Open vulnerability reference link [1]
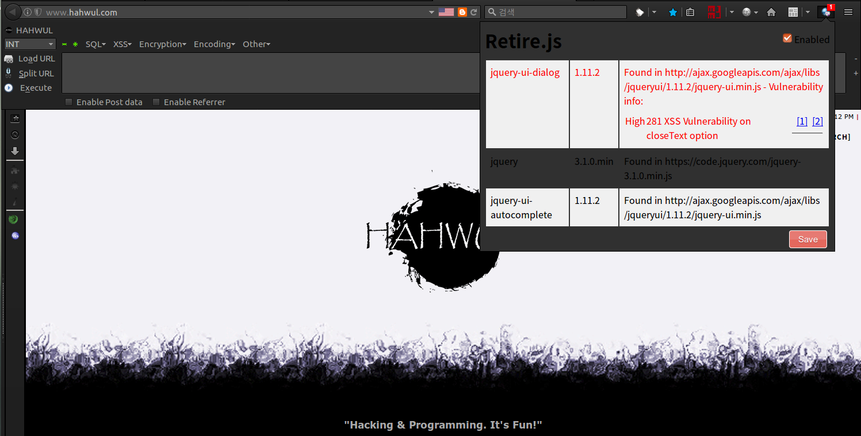Screen dimensions: 861x436 (802, 121)
